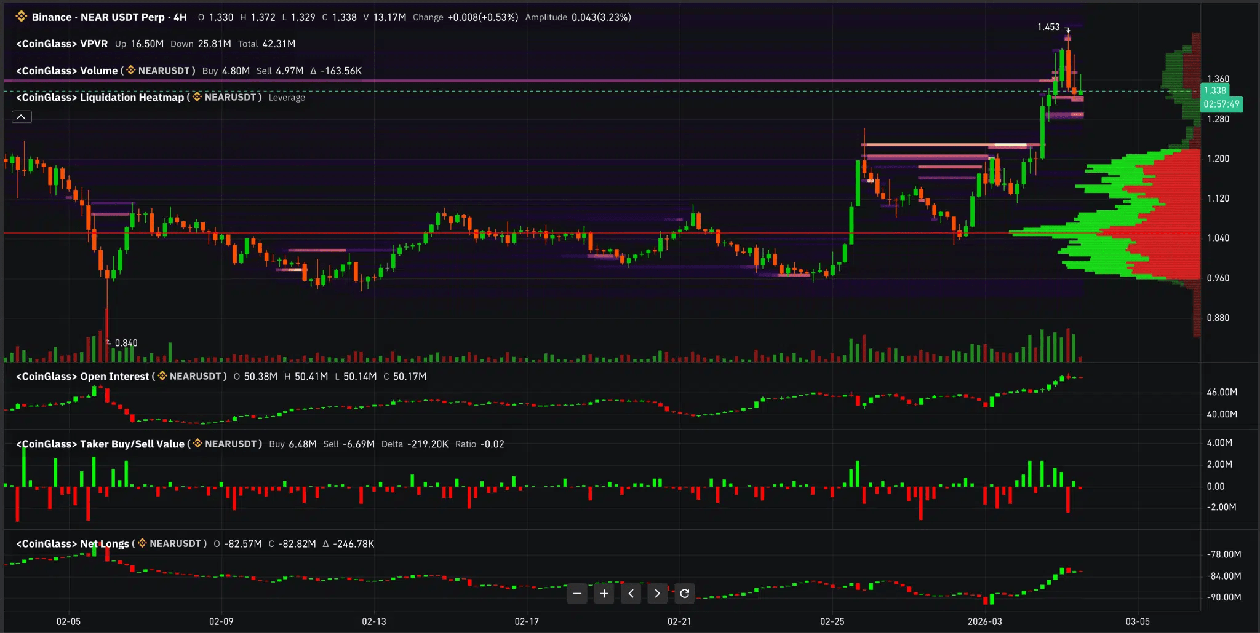The width and height of the screenshot is (1260, 633).
Task: Click the 02-21 date on the time axis
Action: click(x=679, y=621)
